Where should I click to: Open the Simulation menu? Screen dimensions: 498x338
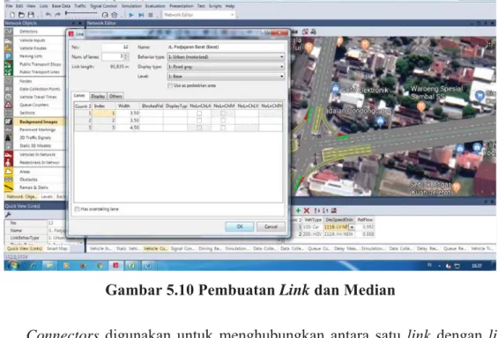131,5
